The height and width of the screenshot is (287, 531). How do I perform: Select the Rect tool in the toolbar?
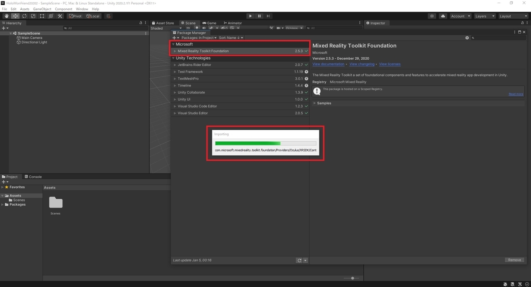tap(42, 16)
